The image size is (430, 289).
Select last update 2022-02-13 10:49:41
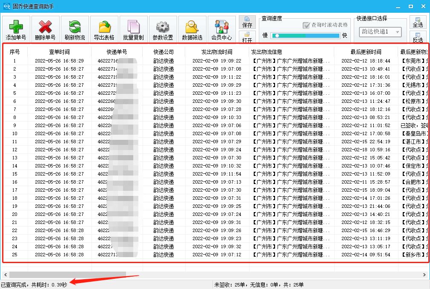click(x=366, y=69)
